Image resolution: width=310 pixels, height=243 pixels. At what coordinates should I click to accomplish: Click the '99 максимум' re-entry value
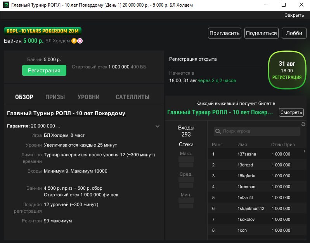pyautogui.click(x=58, y=221)
